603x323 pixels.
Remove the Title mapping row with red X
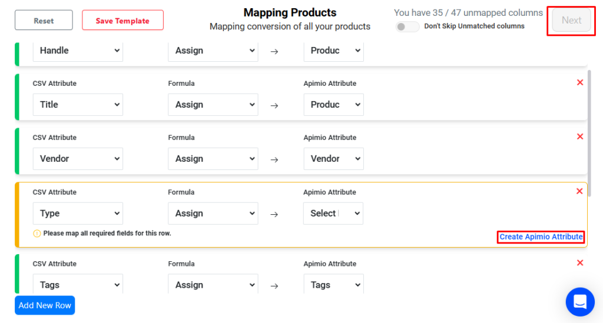tap(579, 82)
